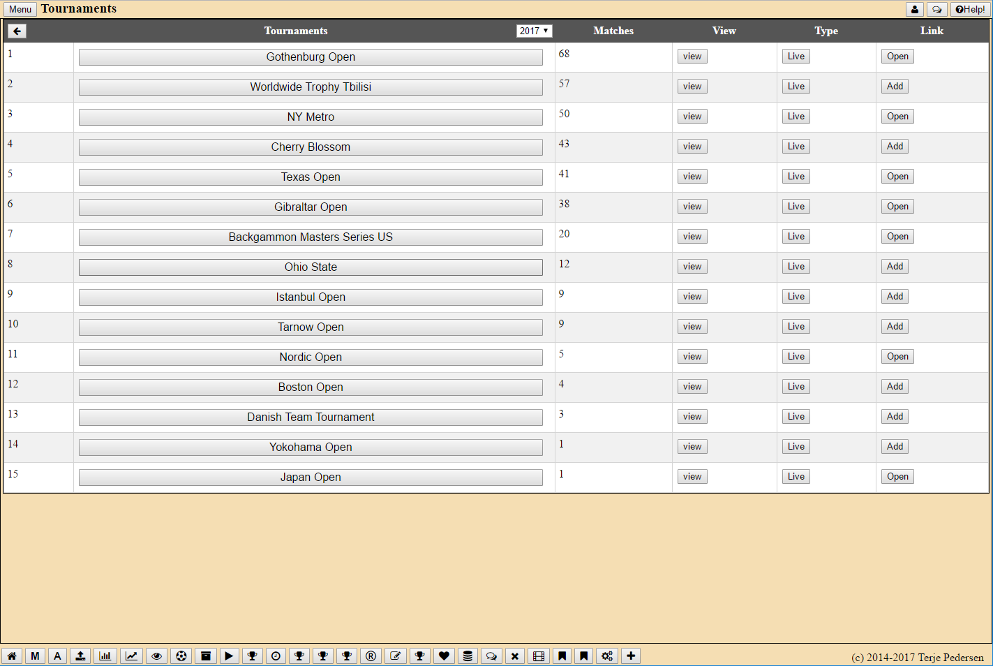Click view for Cherry Blossom row
The width and height of the screenshot is (993, 666).
[x=692, y=147]
